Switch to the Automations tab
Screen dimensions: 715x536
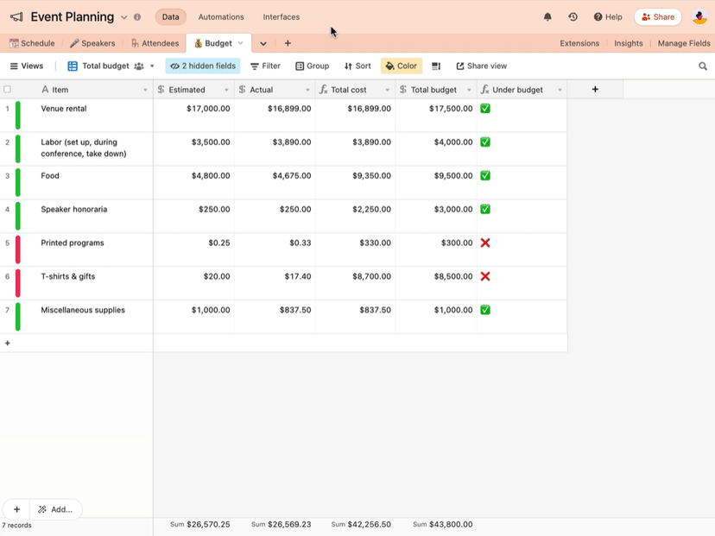click(x=221, y=16)
